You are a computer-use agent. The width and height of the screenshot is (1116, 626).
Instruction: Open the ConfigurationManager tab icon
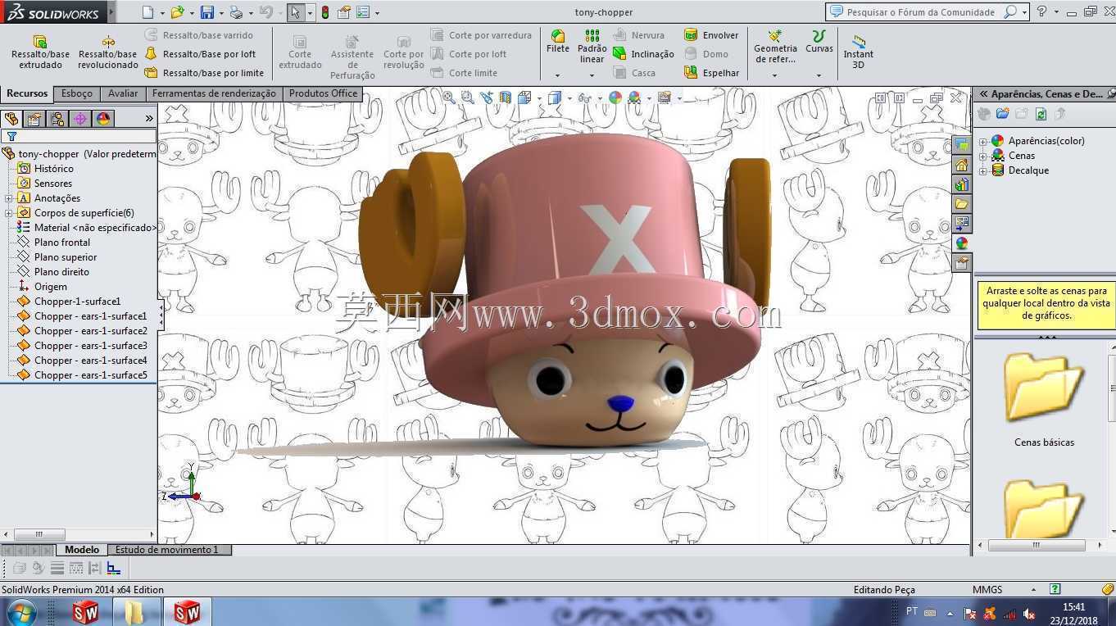point(57,119)
